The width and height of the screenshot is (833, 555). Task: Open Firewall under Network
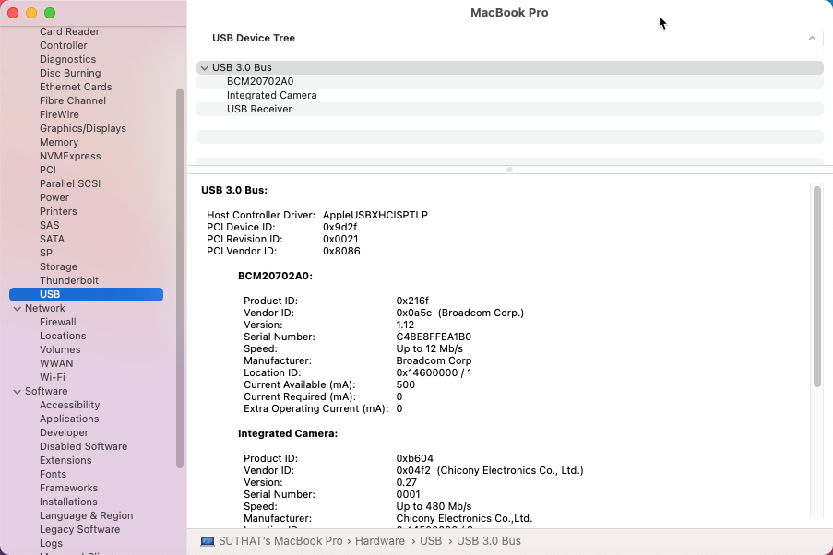point(58,322)
